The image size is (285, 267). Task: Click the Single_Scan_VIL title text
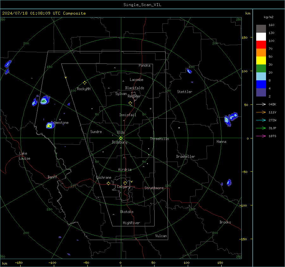[142, 5]
